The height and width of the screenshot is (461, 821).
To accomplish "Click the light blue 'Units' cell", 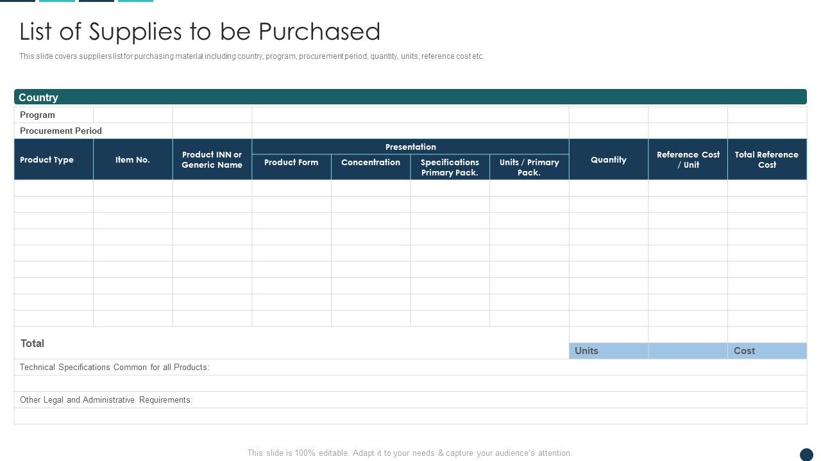I will (x=609, y=351).
